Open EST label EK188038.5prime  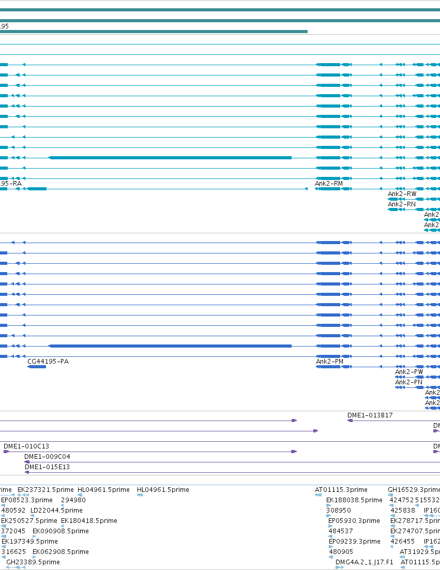tap(354, 500)
